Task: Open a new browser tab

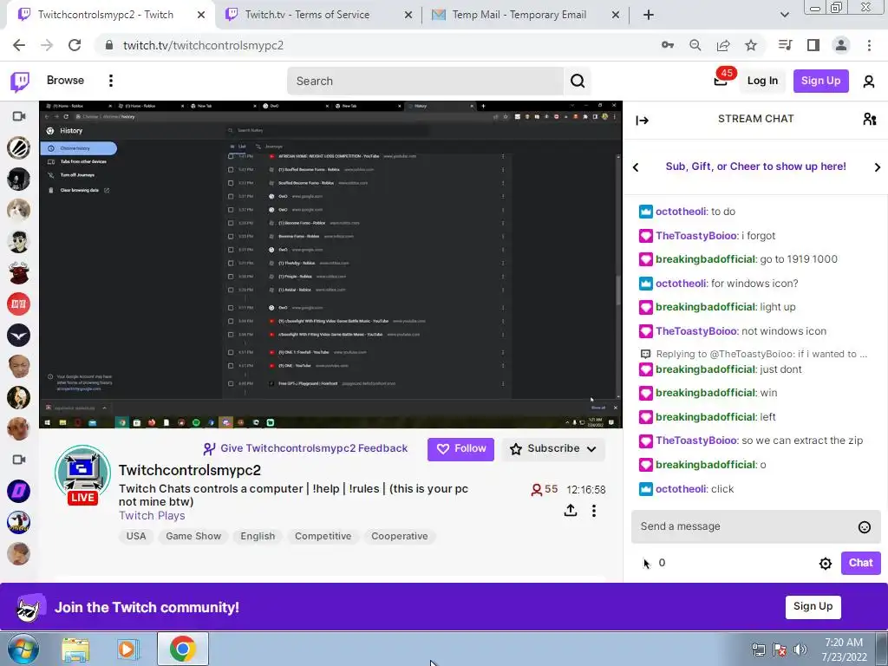Action: click(649, 15)
